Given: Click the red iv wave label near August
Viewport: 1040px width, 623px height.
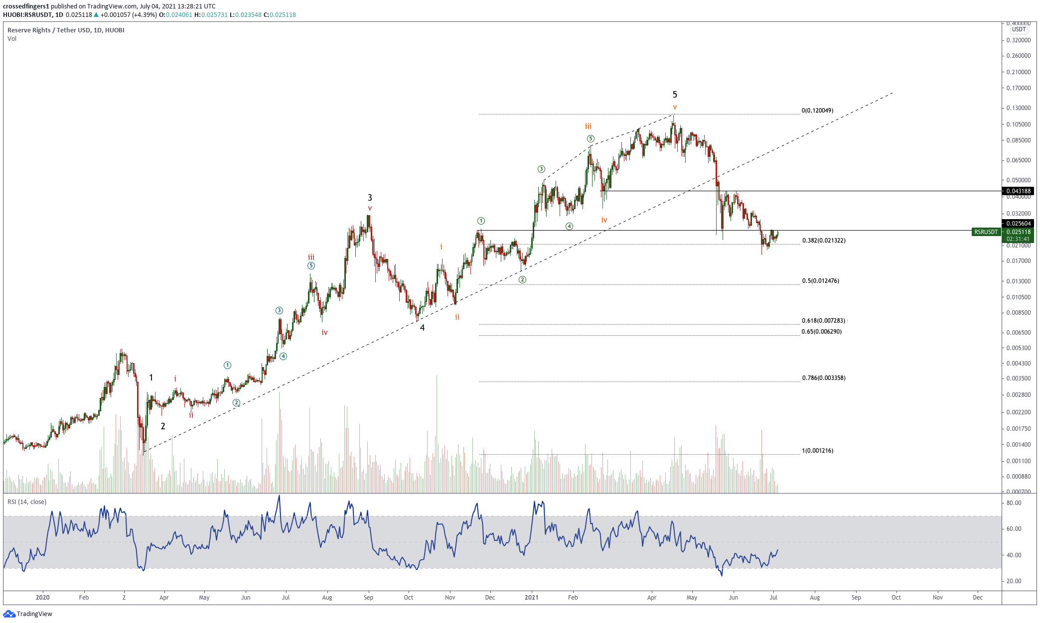Looking at the screenshot, I should (324, 332).
